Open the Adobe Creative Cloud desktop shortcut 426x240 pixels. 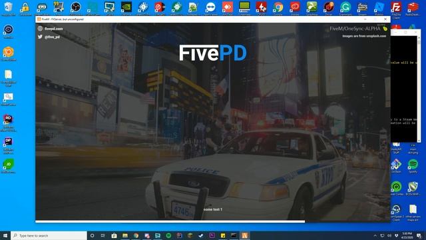tap(295, 7)
